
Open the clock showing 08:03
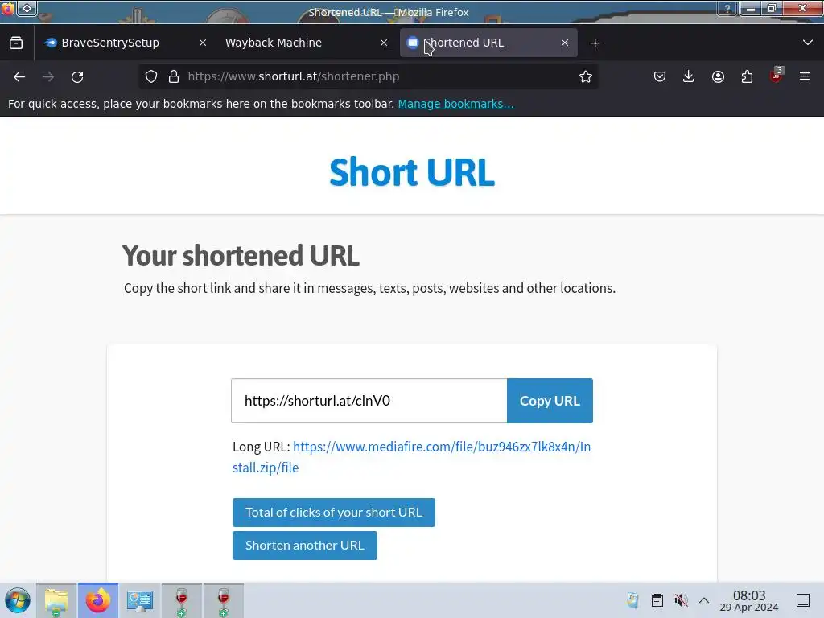[x=749, y=600]
